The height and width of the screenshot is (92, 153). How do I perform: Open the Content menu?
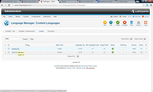26,17
